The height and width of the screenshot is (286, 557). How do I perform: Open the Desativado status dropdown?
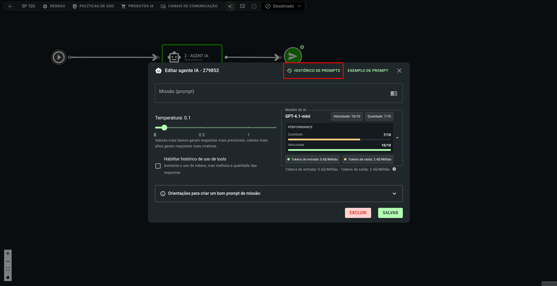pos(283,6)
